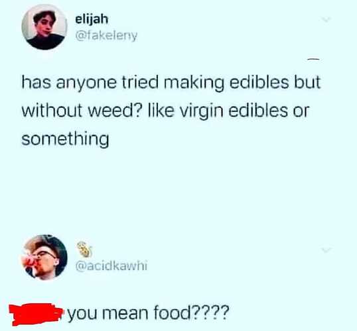357x331 pixels.
Task: Expand the chevron menu on elijah's tweet
Action: tap(326, 20)
